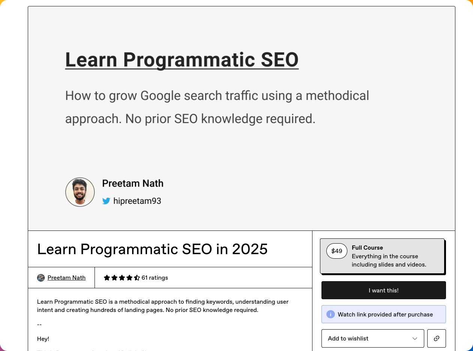473x351 pixels.
Task: Click the '61 ratings' text
Action: 155,278
